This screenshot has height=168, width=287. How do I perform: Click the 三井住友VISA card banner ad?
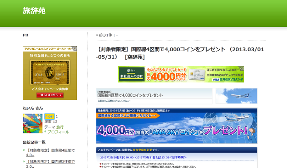(x=181, y=75)
